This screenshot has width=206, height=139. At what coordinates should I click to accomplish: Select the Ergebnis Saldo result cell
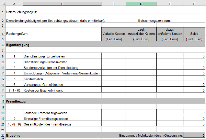[194, 136]
